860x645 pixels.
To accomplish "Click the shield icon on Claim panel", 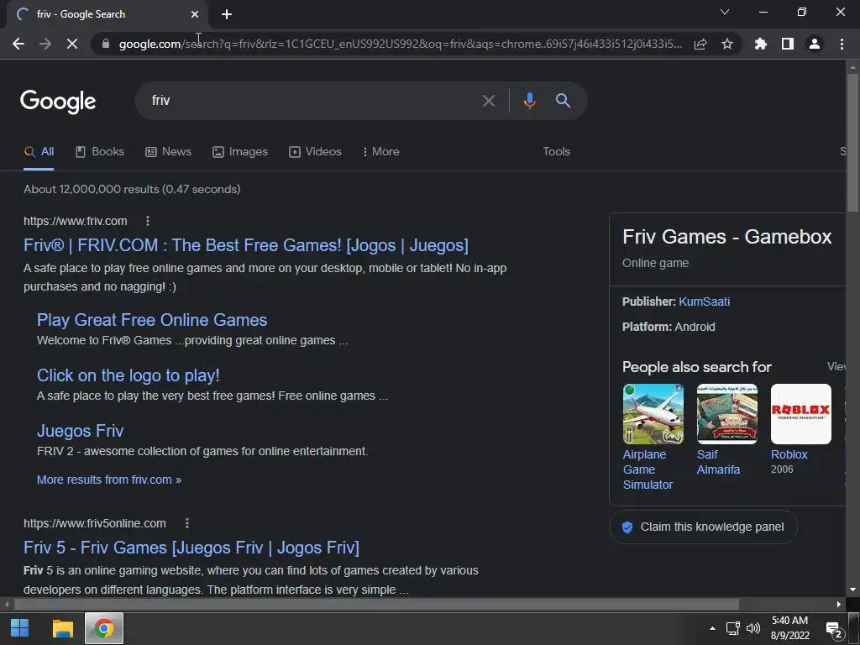I will click(627, 527).
